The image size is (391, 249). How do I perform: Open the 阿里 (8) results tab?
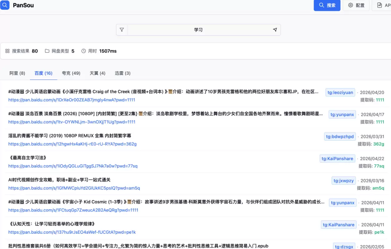pyautogui.click(x=17, y=73)
